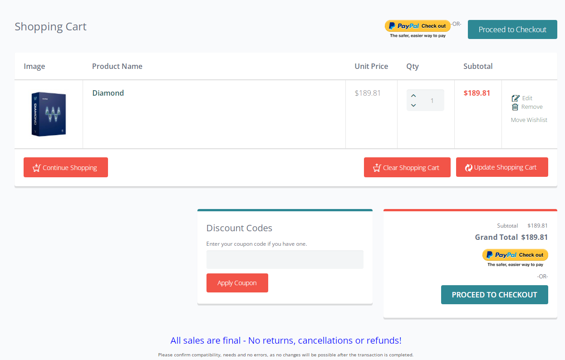
Task: Click the Remove trash can icon
Action: (515, 107)
